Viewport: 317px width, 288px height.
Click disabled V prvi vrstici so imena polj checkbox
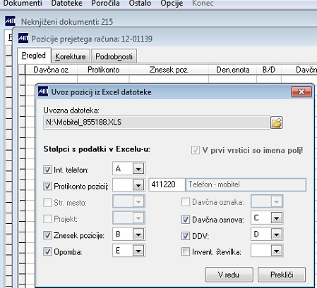pyautogui.click(x=196, y=150)
